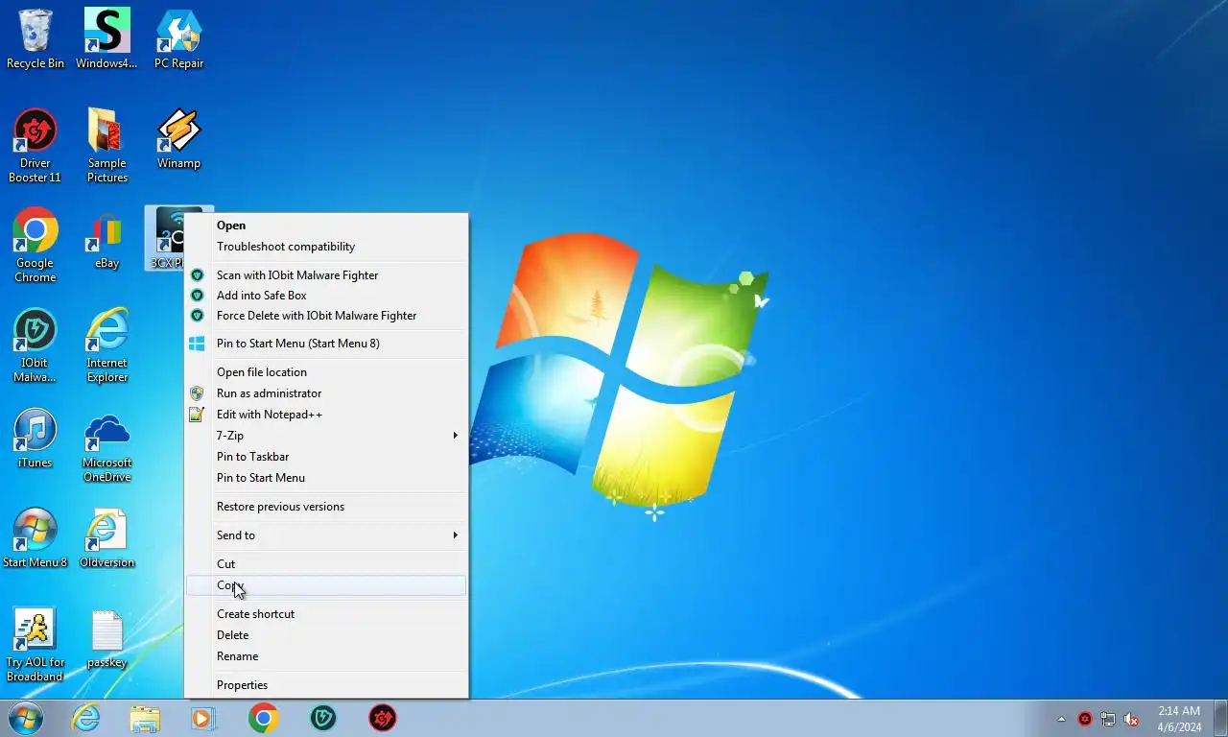Open Windows Explorer from the taskbar

click(145, 718)
